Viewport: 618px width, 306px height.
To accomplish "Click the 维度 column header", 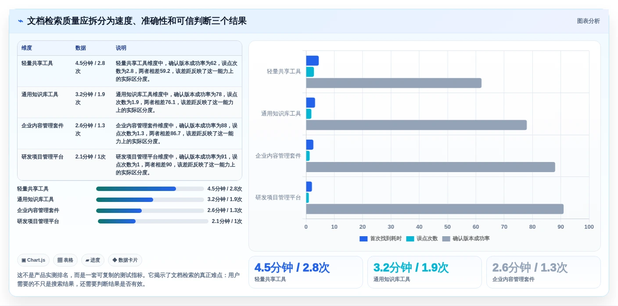I will (x=27, y=48).
